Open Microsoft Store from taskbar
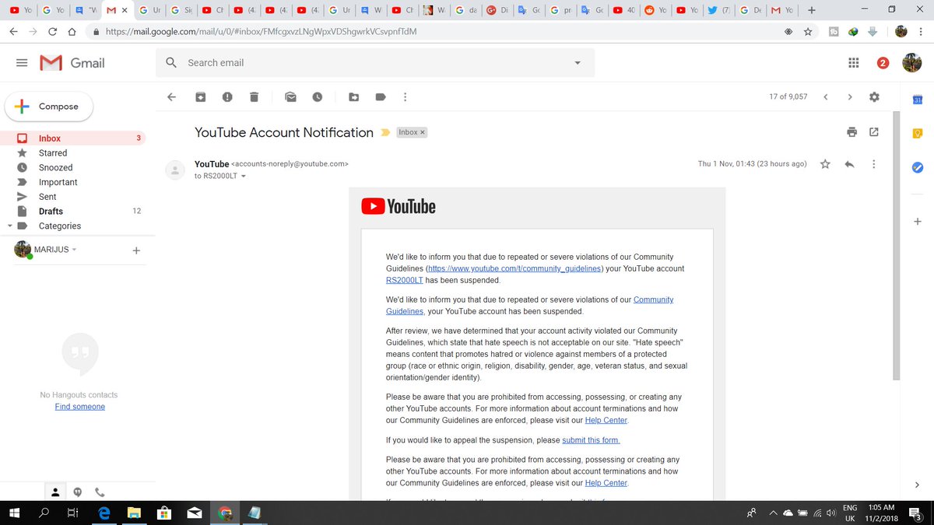The width and height of the screenshot is (934, 525). tap(164, 513)
